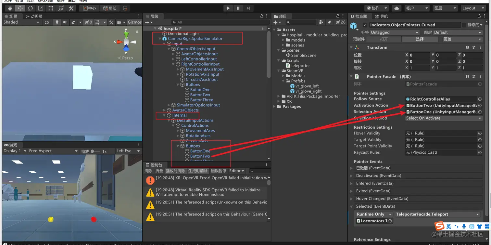The height and width of the screenshot is (245, 491).
Task: Select the Rotate tool in the toolbar
Action: click(30, 8)
